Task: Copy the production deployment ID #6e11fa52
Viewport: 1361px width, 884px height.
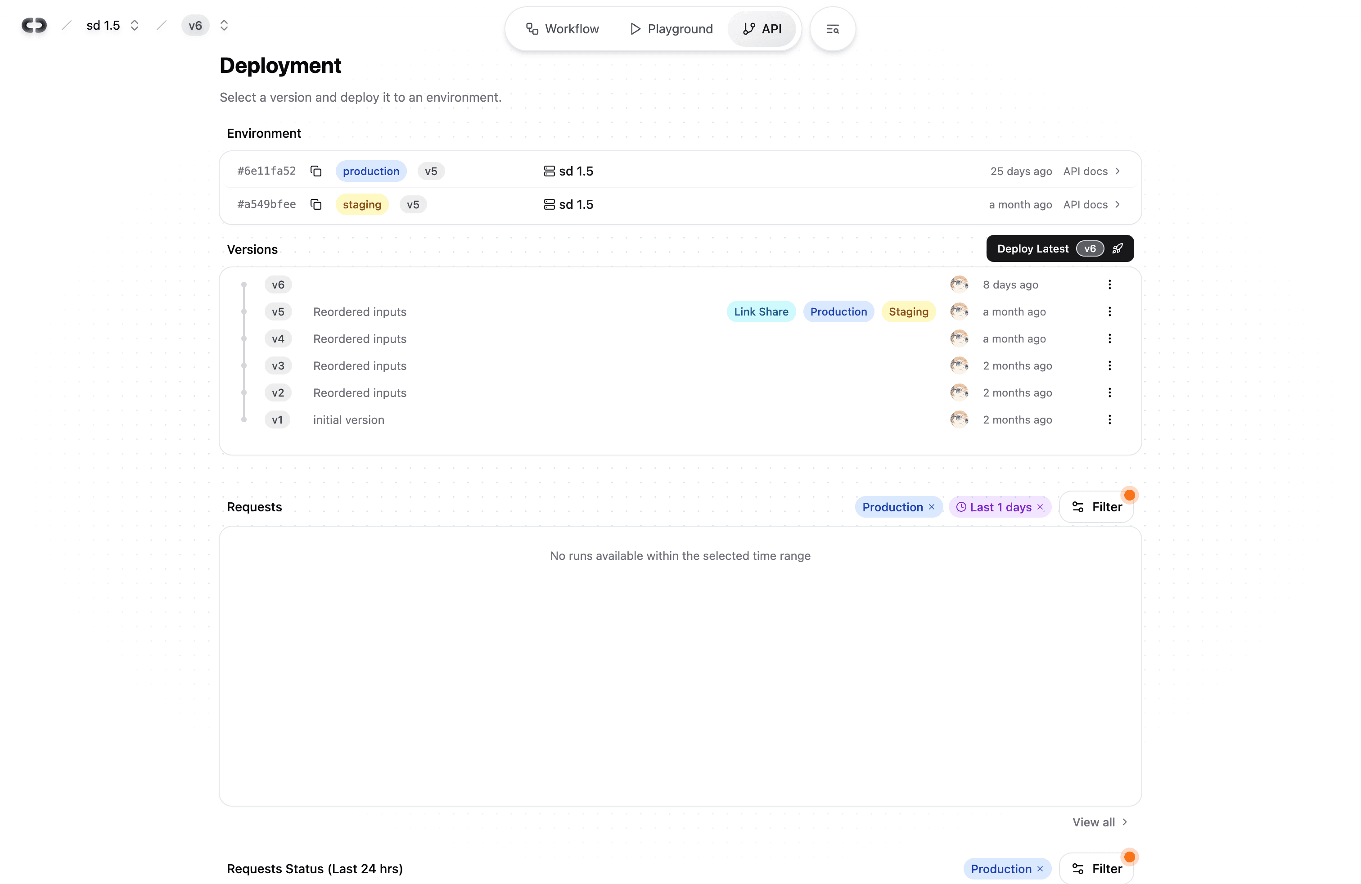Action: pos(315,171)
